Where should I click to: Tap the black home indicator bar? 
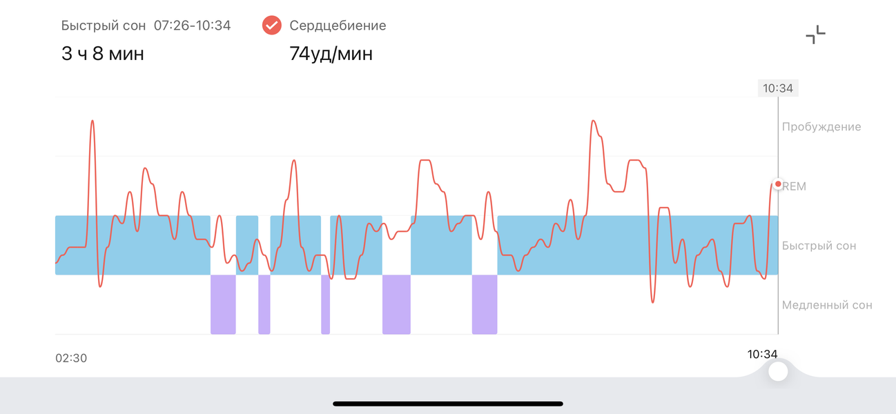point(448,404)
